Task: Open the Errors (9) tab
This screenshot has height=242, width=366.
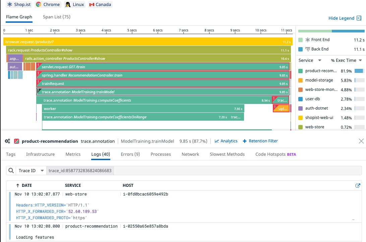Action: [x=130, y=154]
